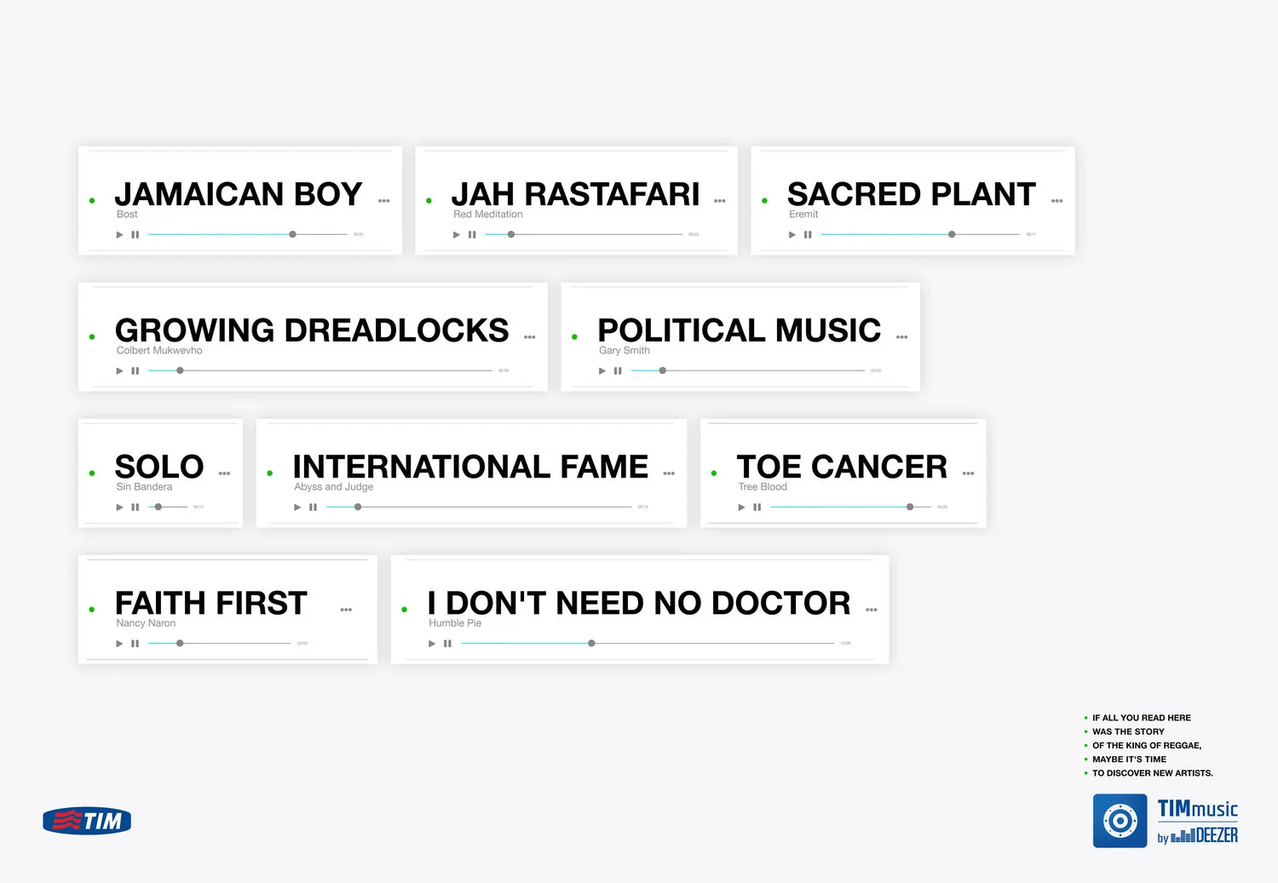The height and width of the screenshot is (883, 1278).
Task: Open options for I Don't Need No Doctor
Action: (871, 610)
